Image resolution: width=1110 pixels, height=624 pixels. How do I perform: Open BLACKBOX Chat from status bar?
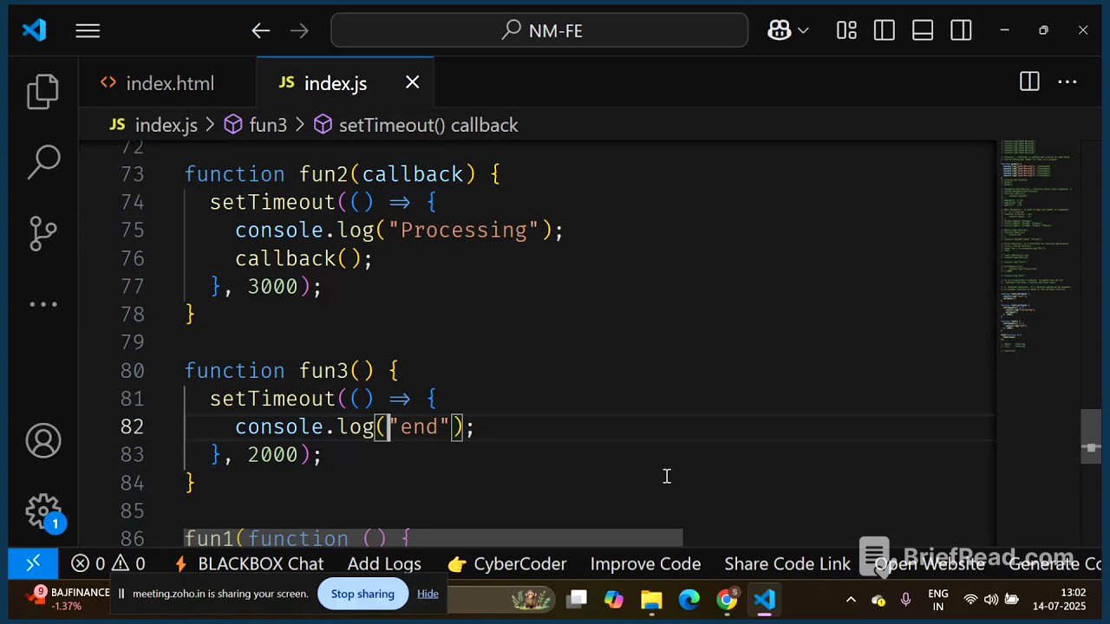click(x=249, y=563)
